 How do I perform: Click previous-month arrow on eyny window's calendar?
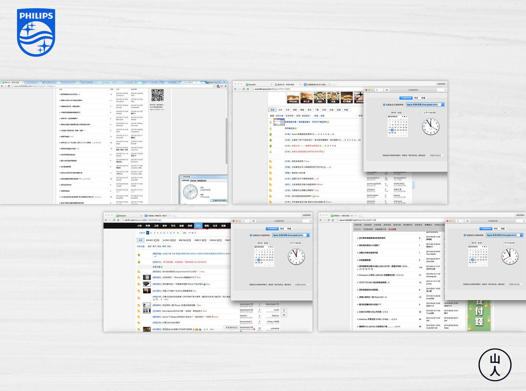[403, 117]
